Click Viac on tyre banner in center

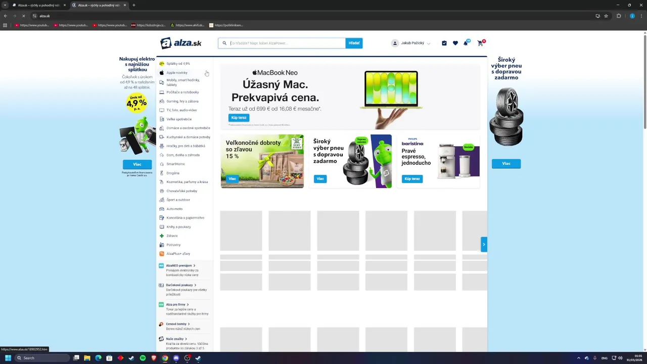pyautogui.click(x=320, y=178)
